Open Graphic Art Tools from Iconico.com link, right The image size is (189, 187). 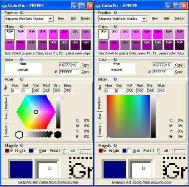[x=142, y=182]
